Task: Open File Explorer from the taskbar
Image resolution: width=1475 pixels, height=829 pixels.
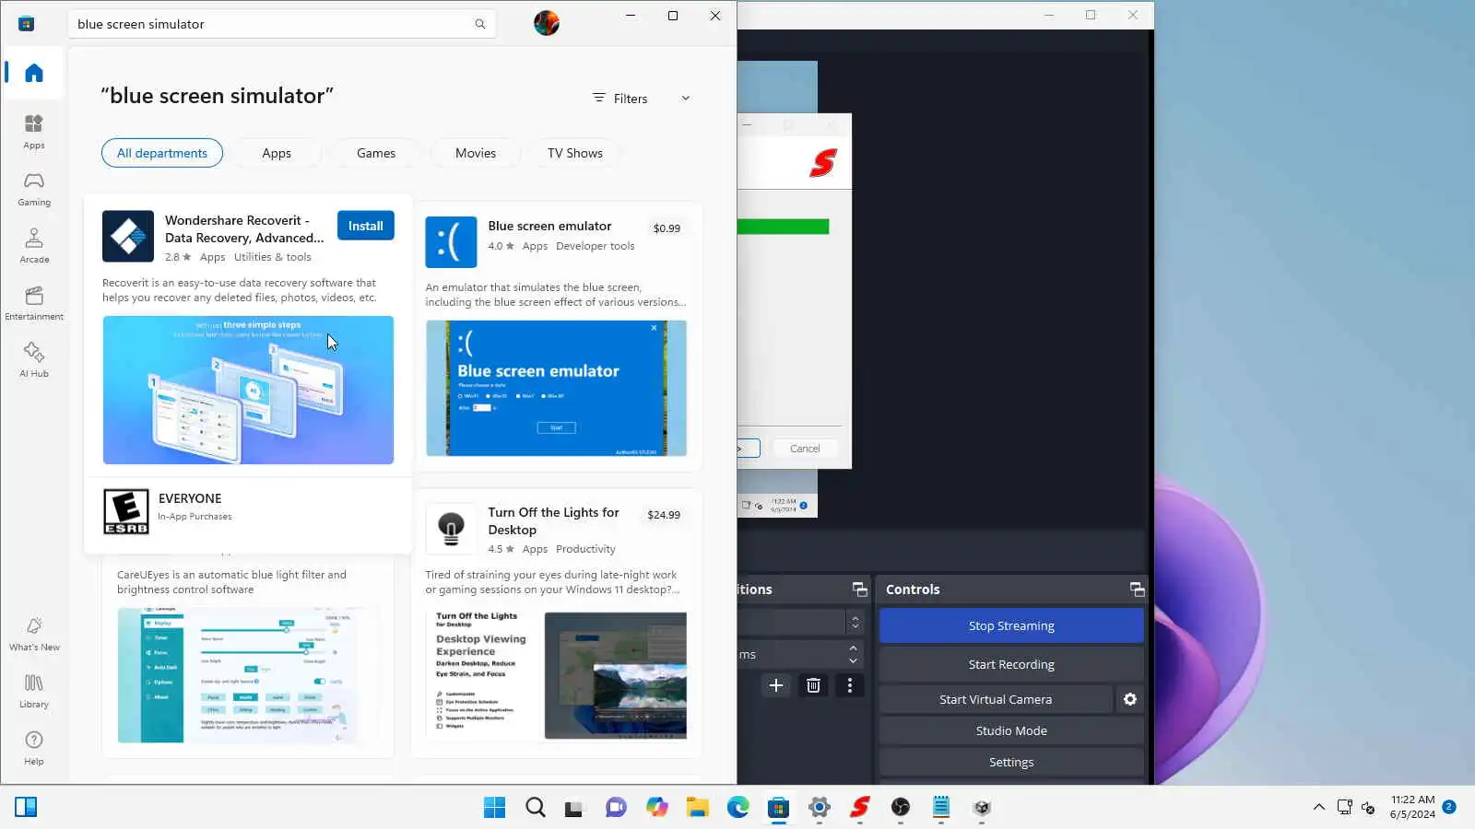Action: 698,808
